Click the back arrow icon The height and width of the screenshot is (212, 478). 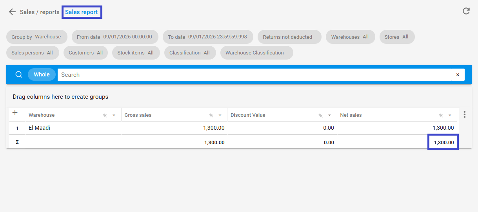[x=13, y=12]
